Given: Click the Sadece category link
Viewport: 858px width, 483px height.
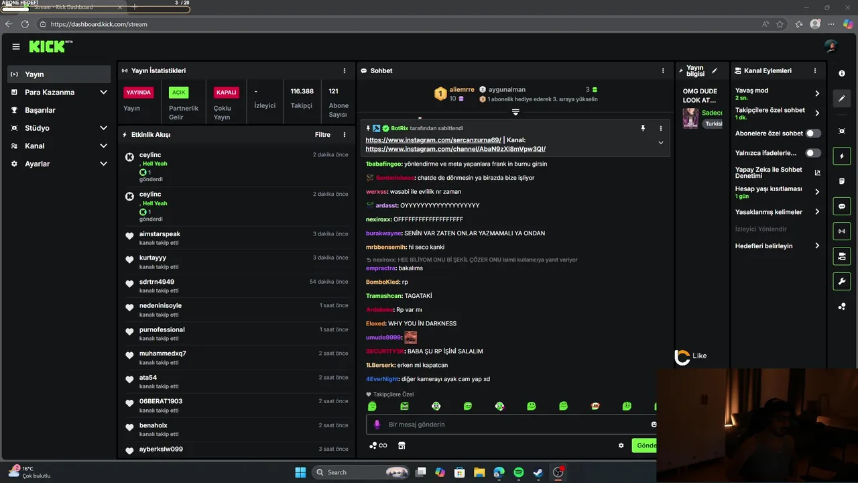Looking at the screenshot, I should tap(712, 113).
